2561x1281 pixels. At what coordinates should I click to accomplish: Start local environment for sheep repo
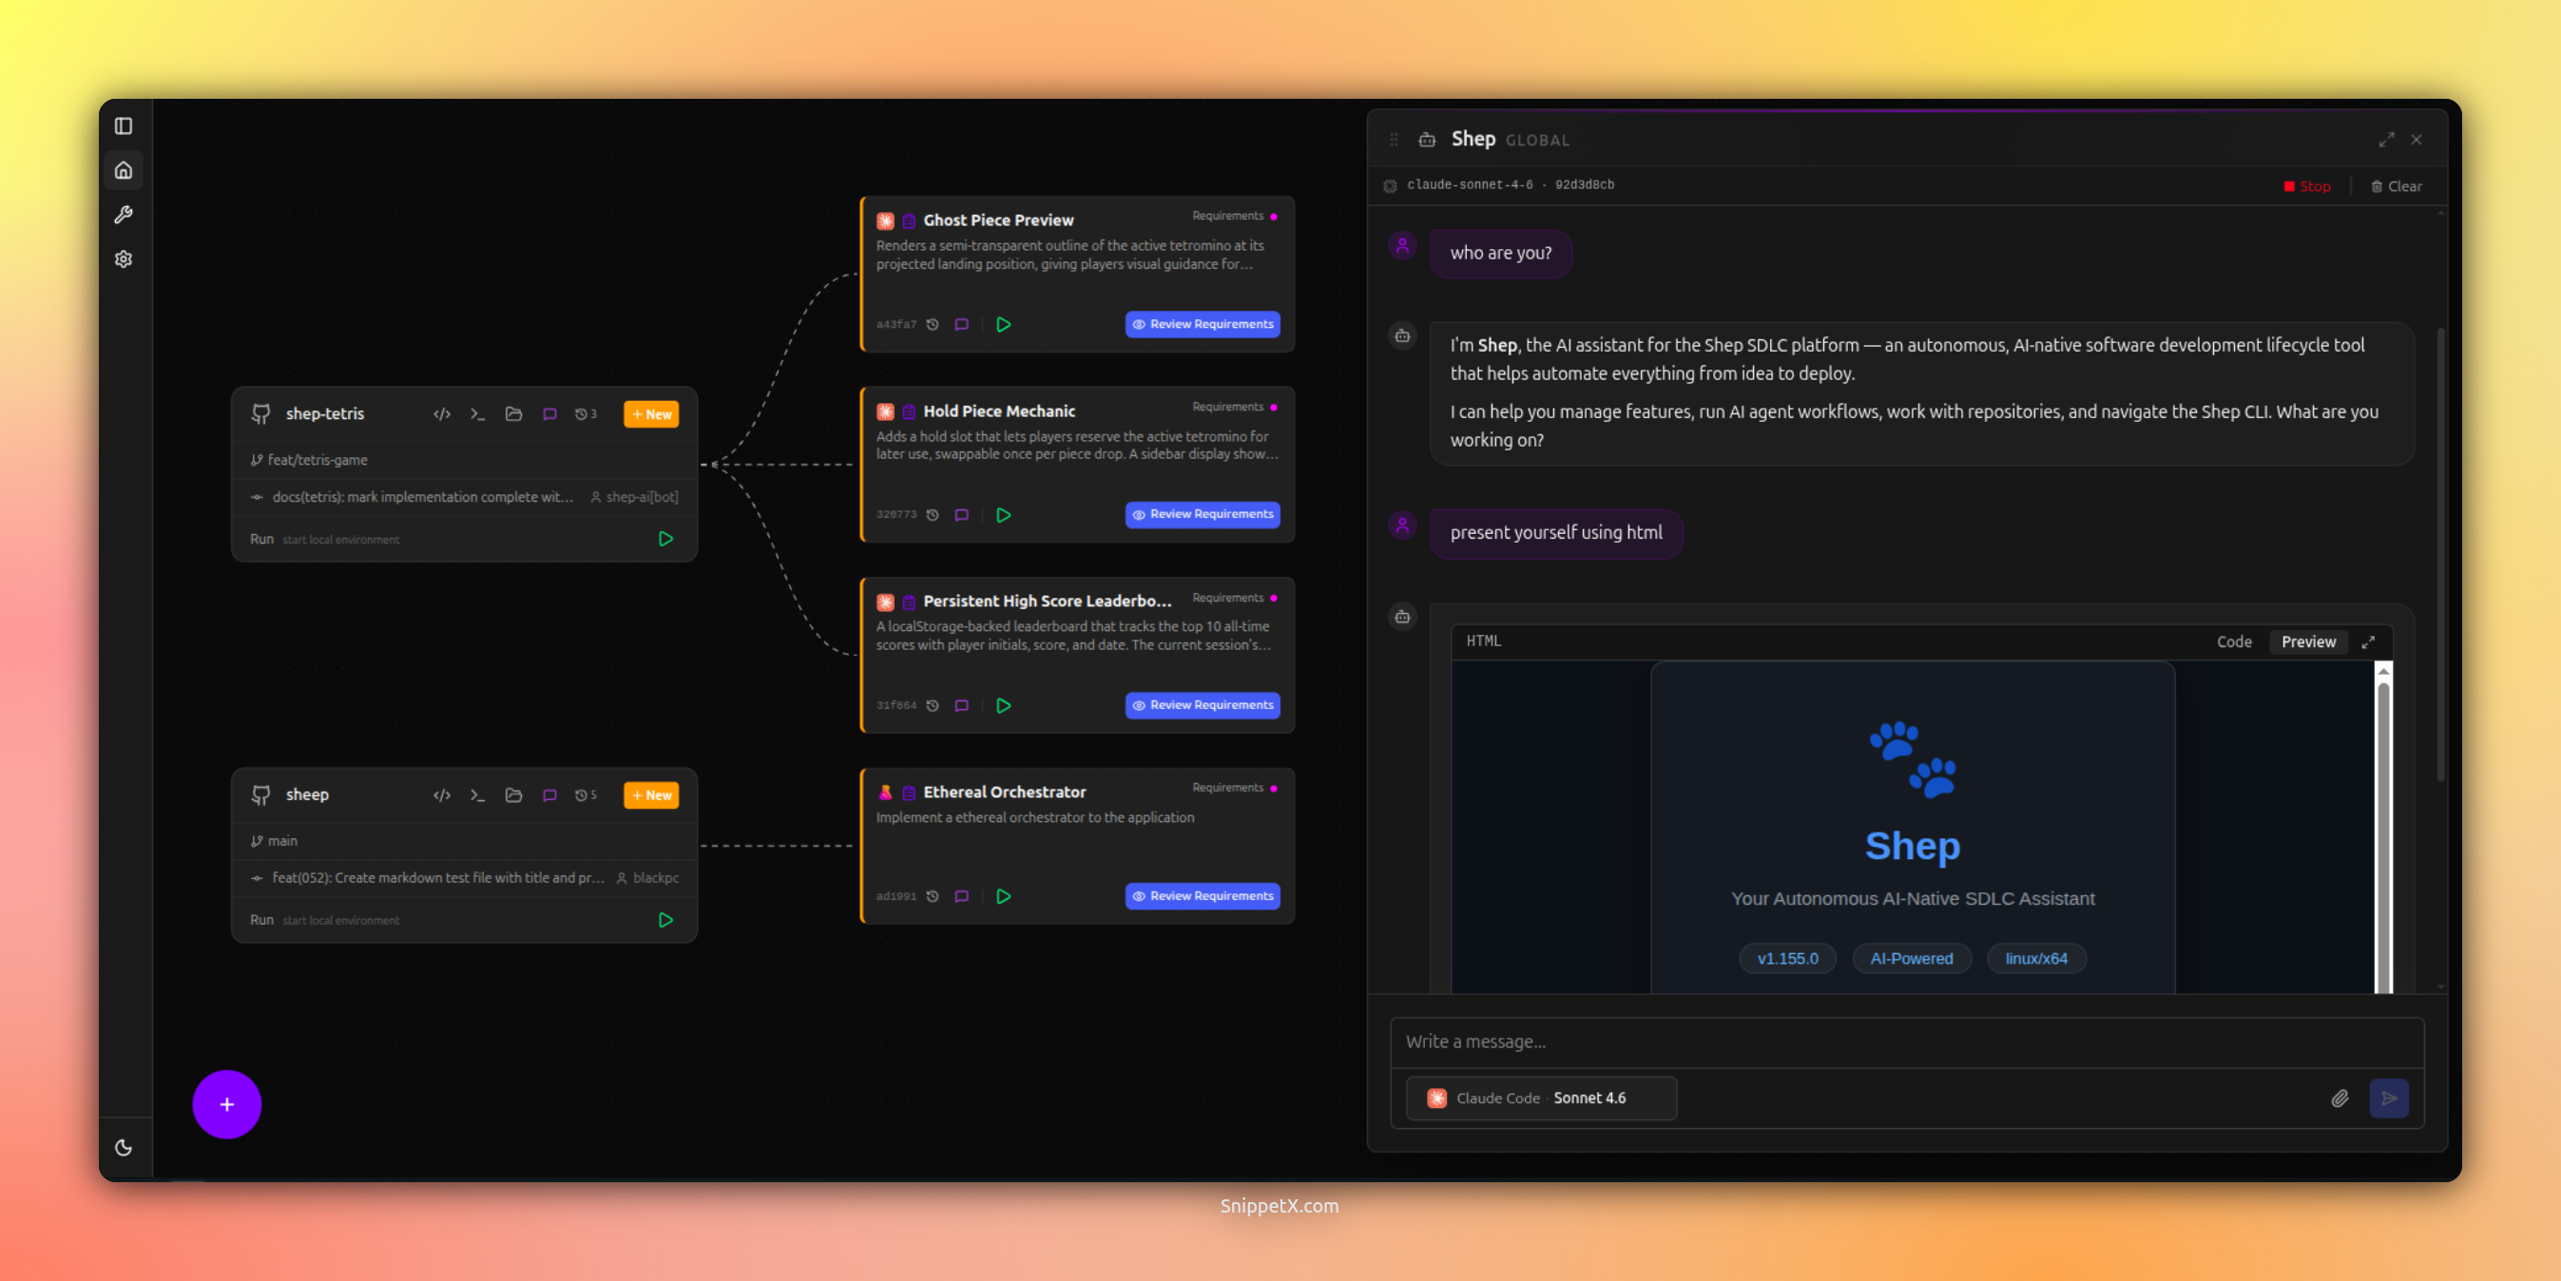coord(666,920)
